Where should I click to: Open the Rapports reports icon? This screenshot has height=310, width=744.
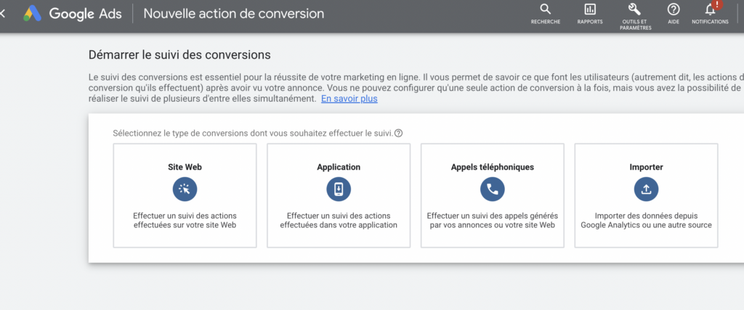pyautogui.click(x=590, y=9)
